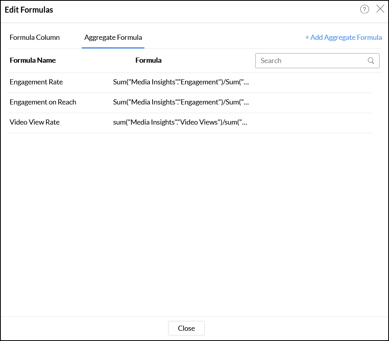Select the Aggregate Formula tab
Viewport: 389px width, 341px height.
pyautogui.click(x=113, y=37)
